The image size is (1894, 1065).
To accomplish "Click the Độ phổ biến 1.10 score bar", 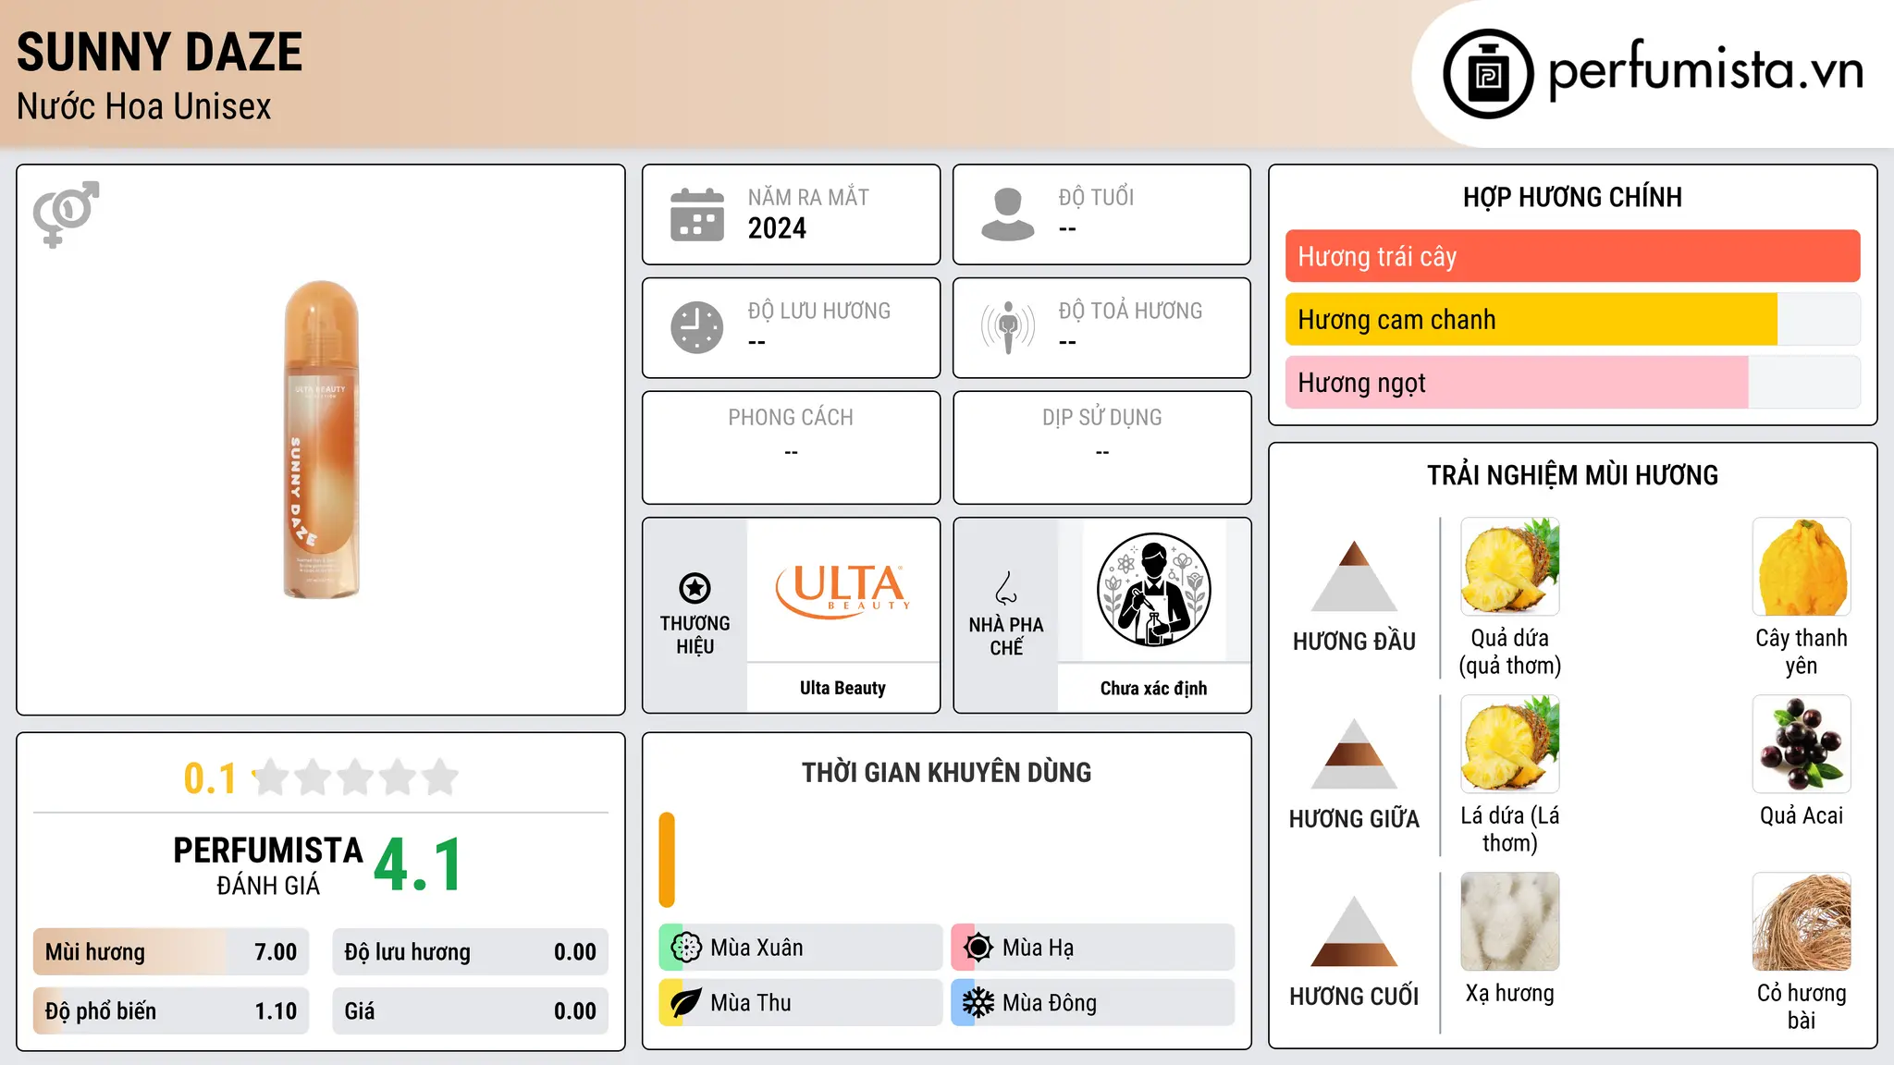I will [x=171, y=1011].
